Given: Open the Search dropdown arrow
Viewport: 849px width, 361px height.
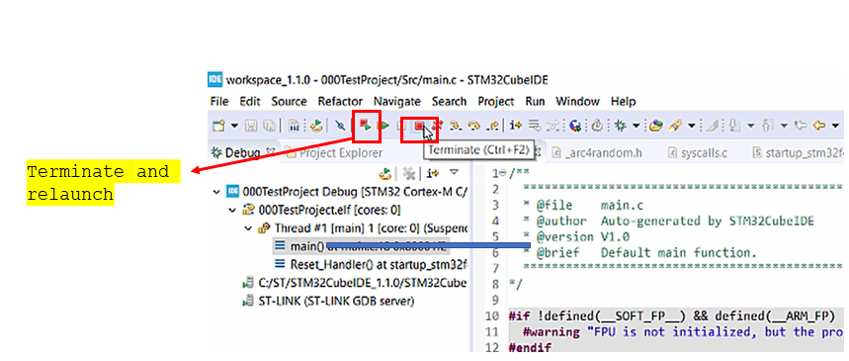Looking at the screenshot, I should (x=692, y=126).
